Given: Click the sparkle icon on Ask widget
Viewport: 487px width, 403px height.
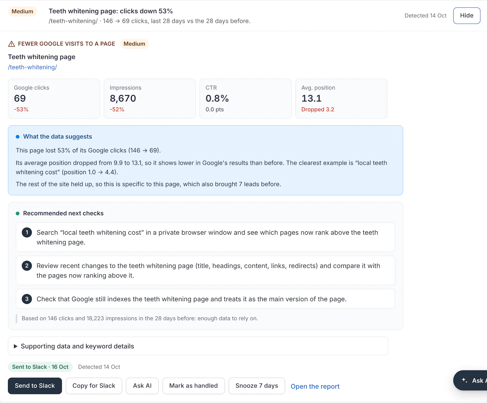Looking at the screenshot, I should coord(464,380).
